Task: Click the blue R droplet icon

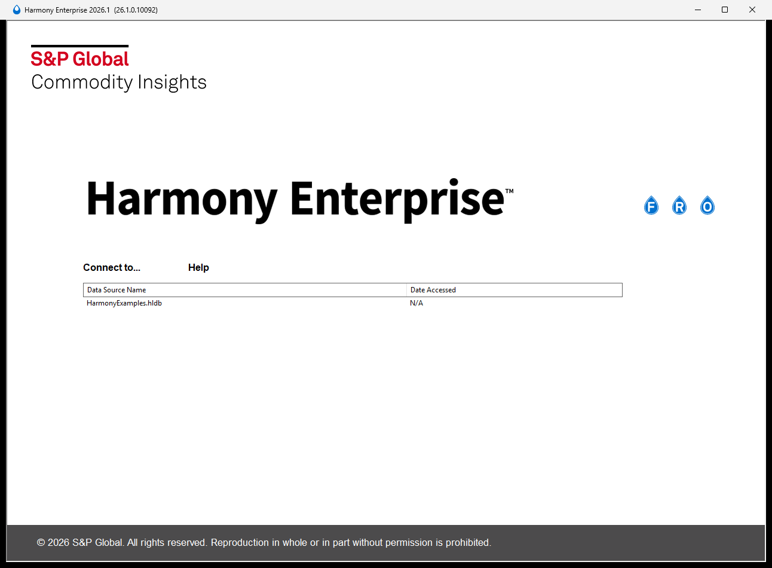Action: (x=679, y=206)
